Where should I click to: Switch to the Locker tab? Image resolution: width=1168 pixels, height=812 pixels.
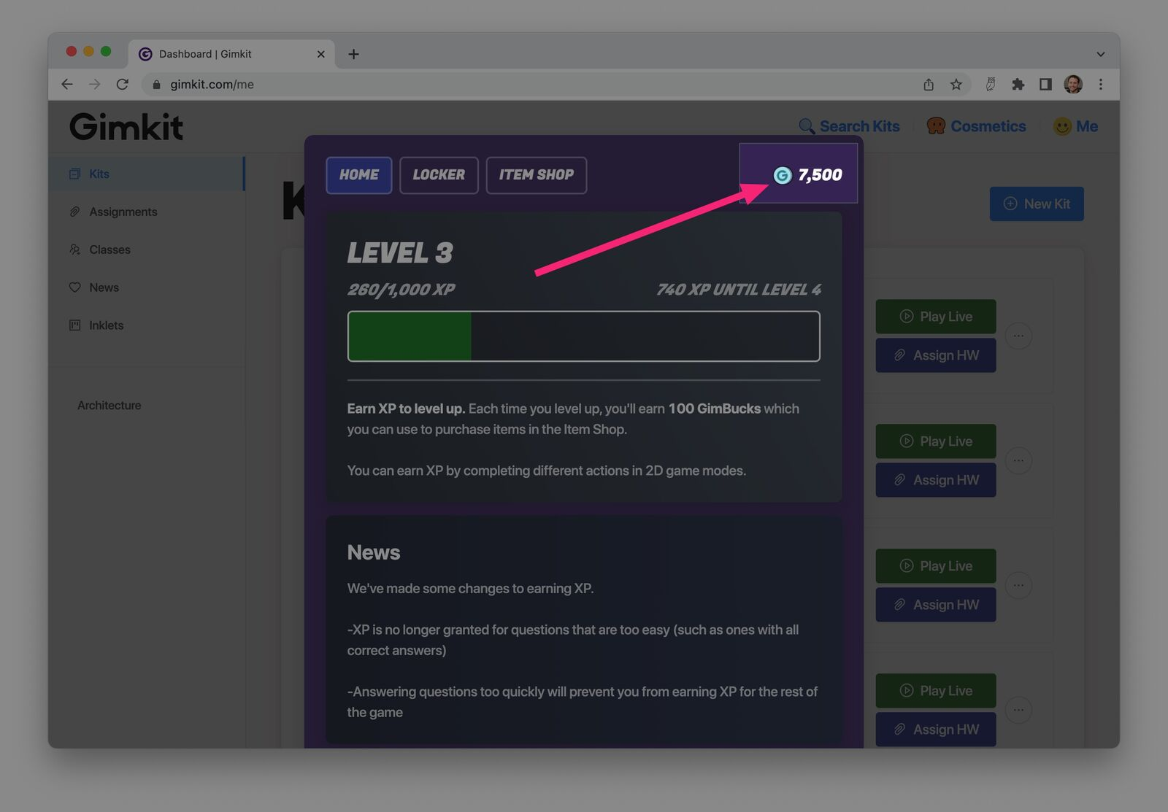[x=439, y=175]
